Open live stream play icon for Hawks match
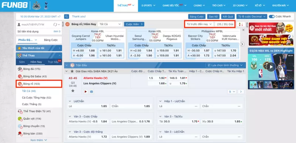Image resolution: width=296 pixels, height=143 pixels. (x=86, y=92)
